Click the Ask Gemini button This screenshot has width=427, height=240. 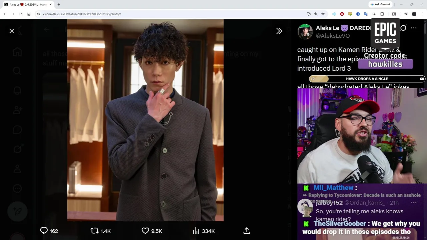(x=380, y=4)
